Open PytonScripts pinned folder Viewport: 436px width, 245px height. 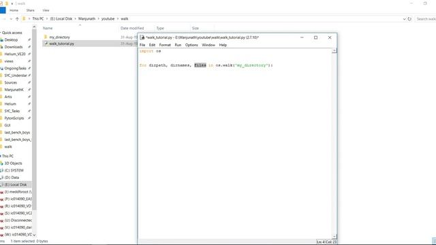click(x=14, y=118)
